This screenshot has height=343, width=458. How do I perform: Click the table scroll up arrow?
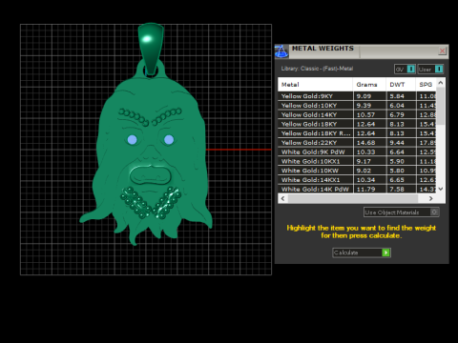(x=441, y=83)
